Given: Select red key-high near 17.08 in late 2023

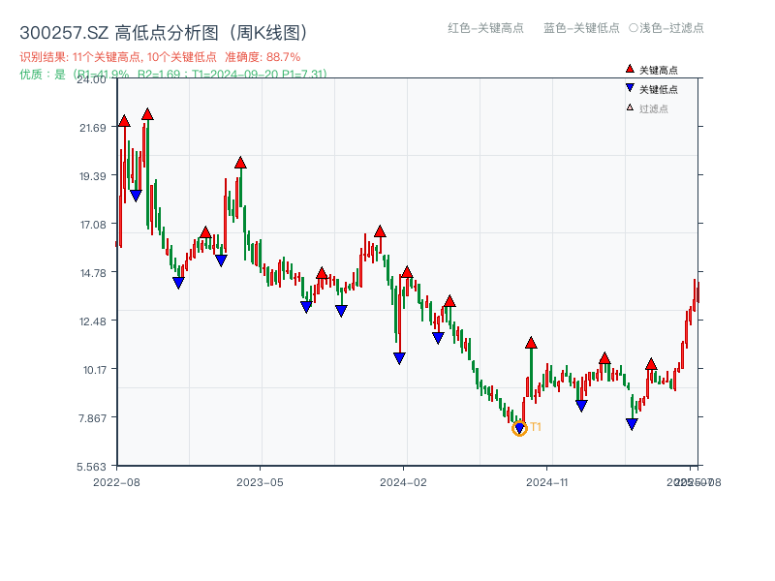Looking at the screenshot, I should (380, 231).
